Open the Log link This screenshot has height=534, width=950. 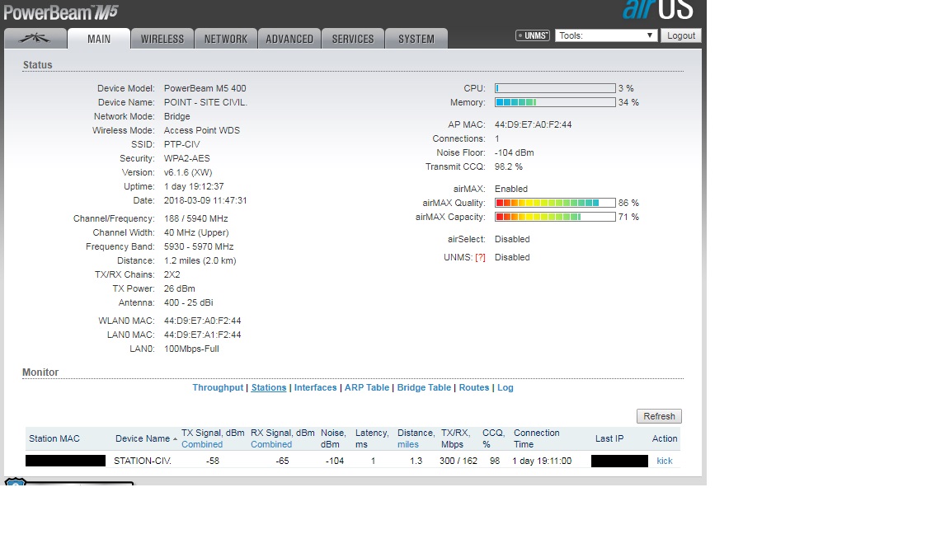click(x=506, y=387)
